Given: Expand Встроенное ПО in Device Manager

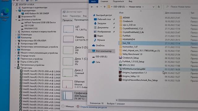Looking at the screenshot, I should tap(16, 17).
